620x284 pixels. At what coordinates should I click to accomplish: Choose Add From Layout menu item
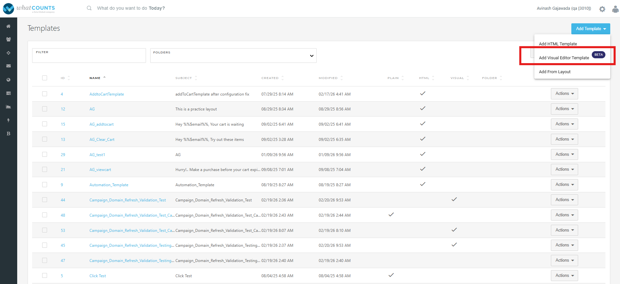coord(554,72)
